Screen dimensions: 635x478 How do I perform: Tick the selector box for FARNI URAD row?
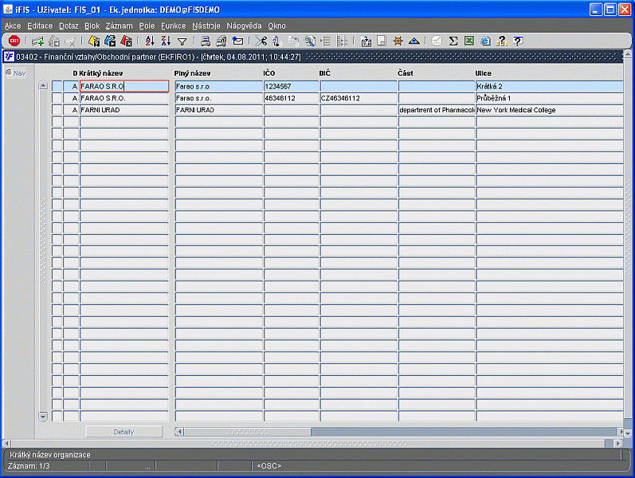click(57, 110)
